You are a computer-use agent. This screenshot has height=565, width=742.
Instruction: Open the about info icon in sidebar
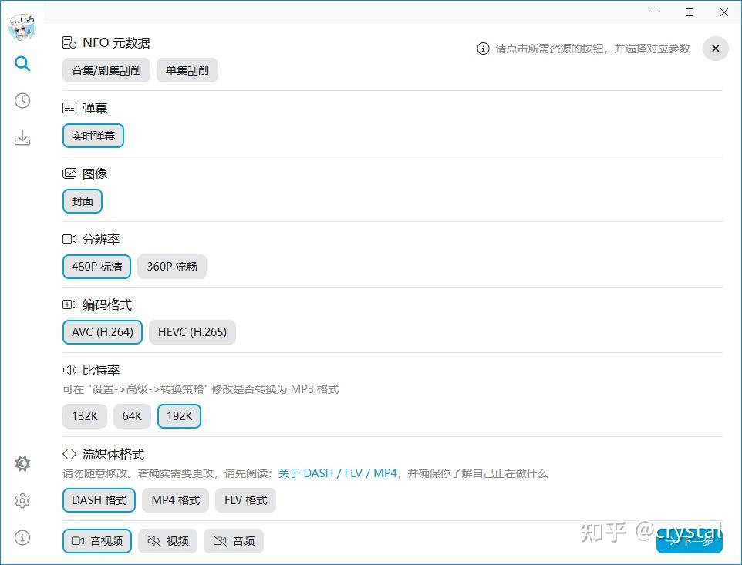point(22,537)
